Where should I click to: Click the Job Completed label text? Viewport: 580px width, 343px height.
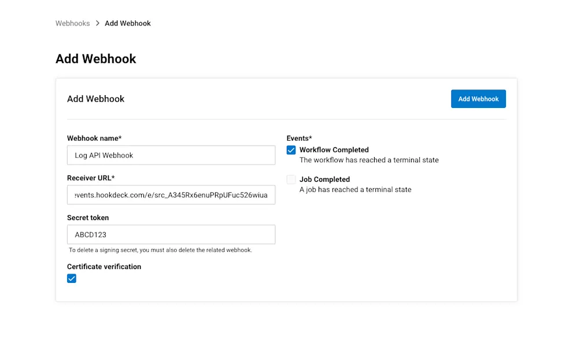pos(325,179)
